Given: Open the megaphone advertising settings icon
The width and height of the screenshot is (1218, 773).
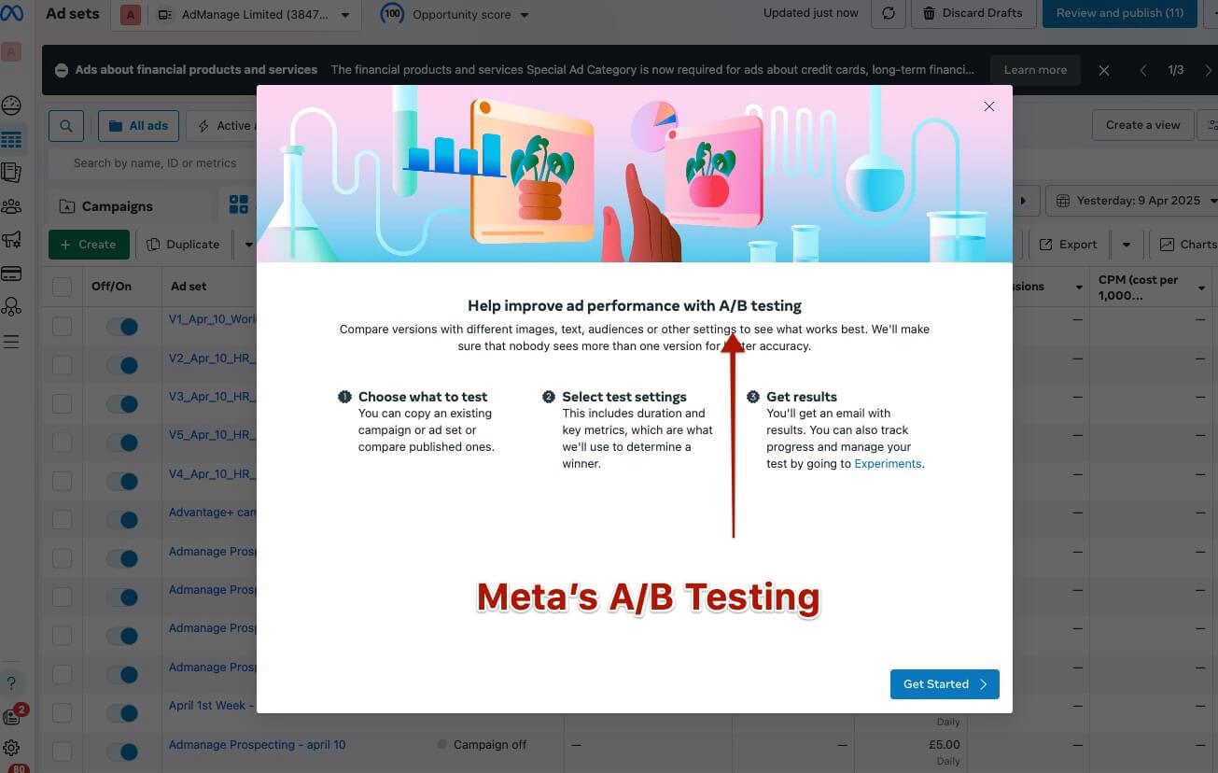Looking at the screenshot, I should click(x=11, y=240).
